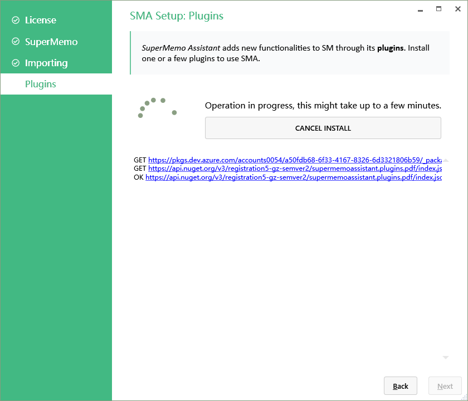This screenshot has width=468, height=401.
Task: Select the SuperMemo step label in the sidebar
Action: click(x=51, y=42)
